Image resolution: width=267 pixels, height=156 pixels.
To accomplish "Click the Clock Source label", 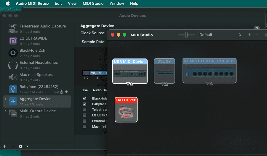I will [93, 33].
